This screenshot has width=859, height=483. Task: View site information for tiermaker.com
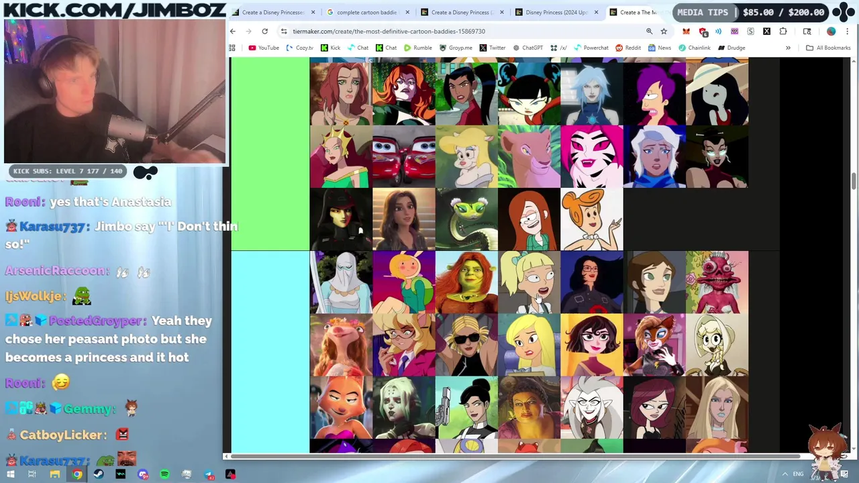point(284,31)
